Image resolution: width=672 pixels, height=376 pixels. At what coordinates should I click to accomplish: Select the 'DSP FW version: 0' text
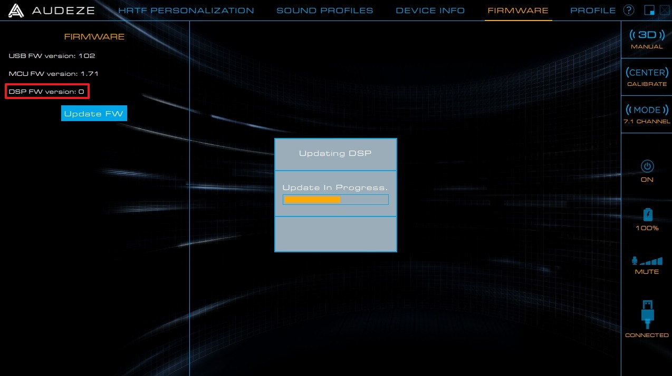click(x=46, y=92)
